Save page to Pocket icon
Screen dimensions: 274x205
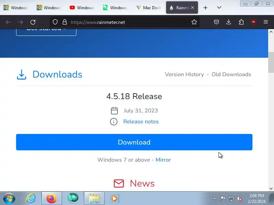point(216,22)
